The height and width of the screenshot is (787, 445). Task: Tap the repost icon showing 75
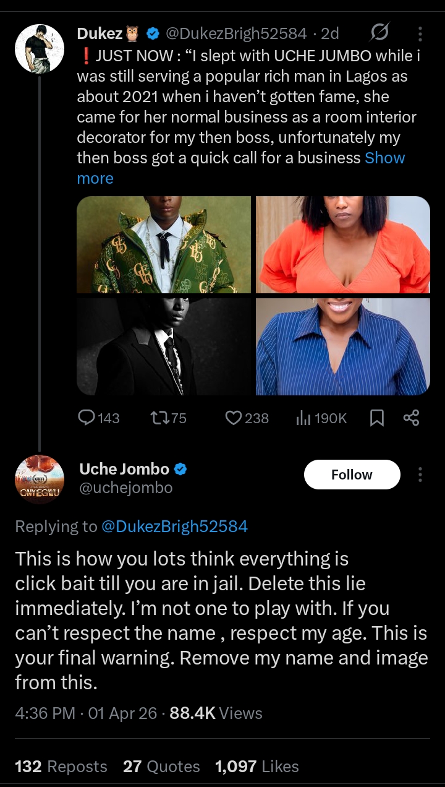[x=158, y=418]
